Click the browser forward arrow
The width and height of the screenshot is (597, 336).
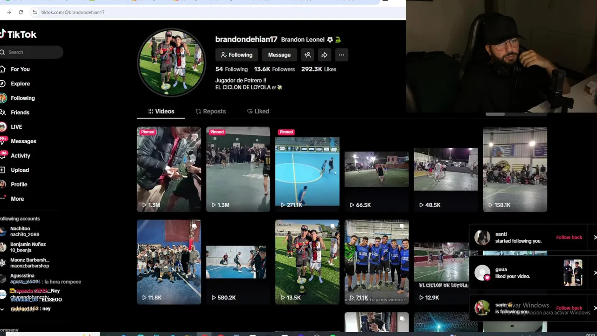tap(9, 12)
